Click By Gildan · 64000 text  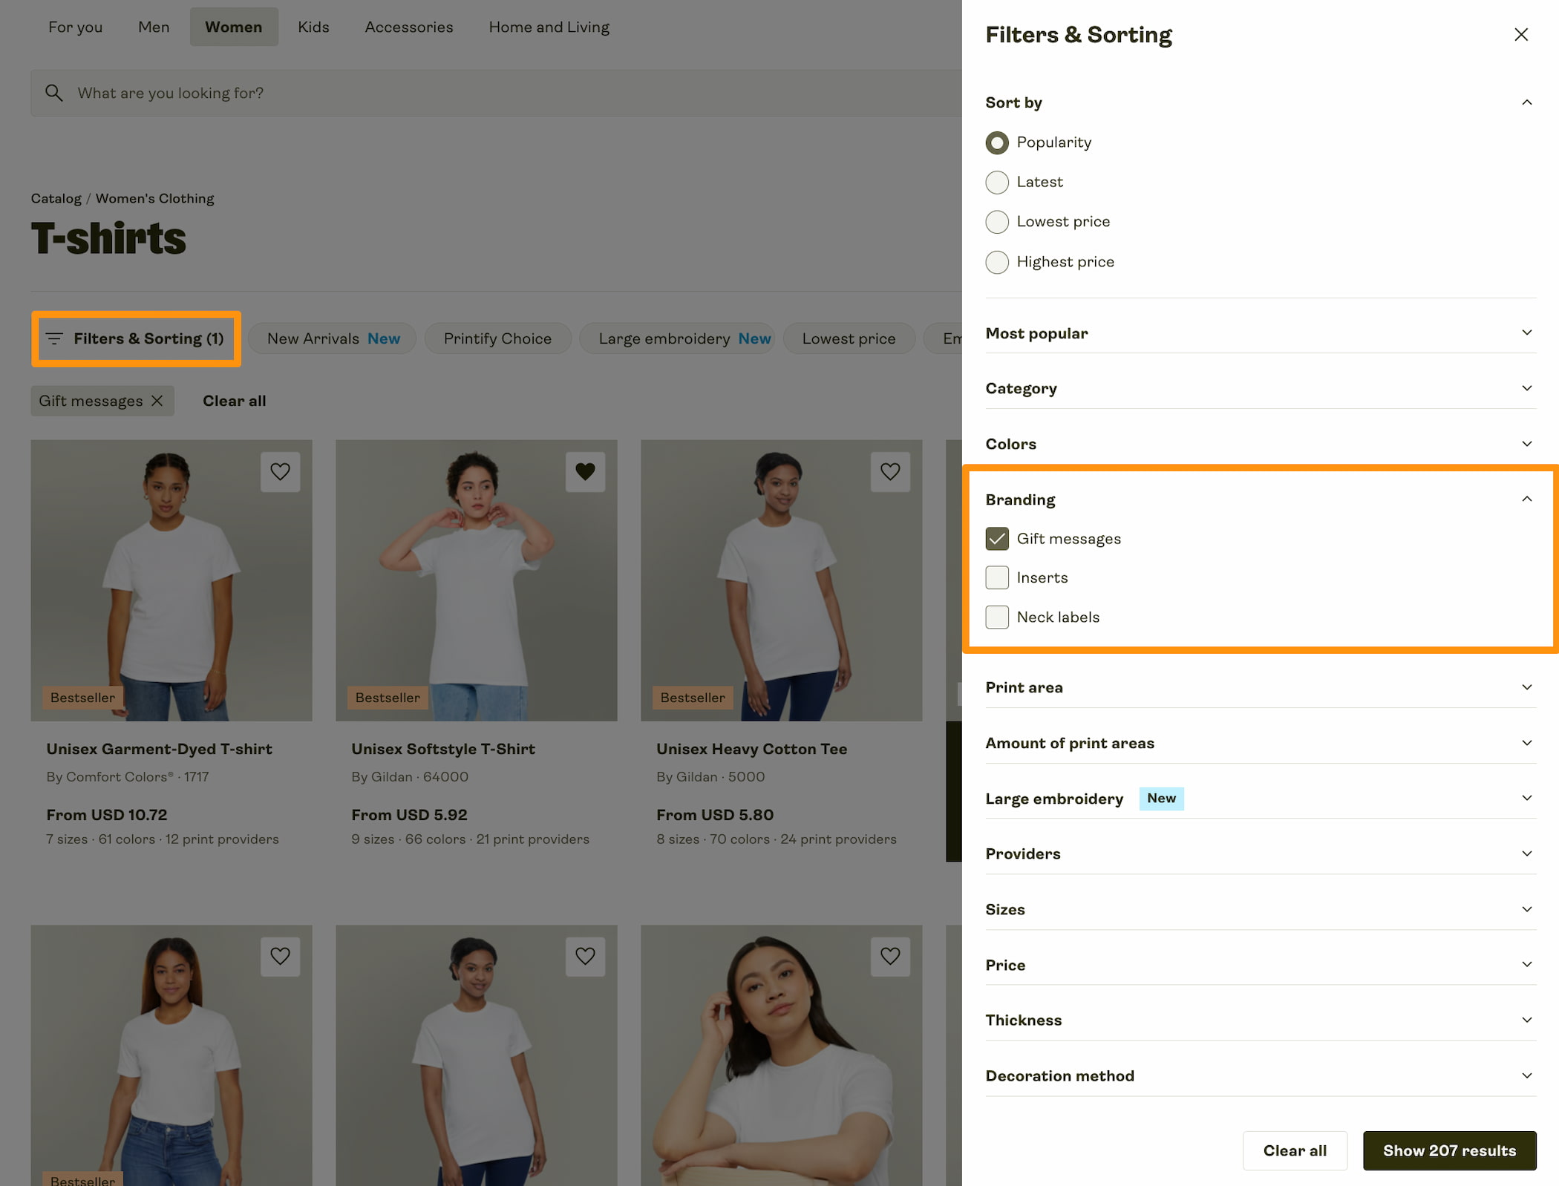click(x=410, y=776)
